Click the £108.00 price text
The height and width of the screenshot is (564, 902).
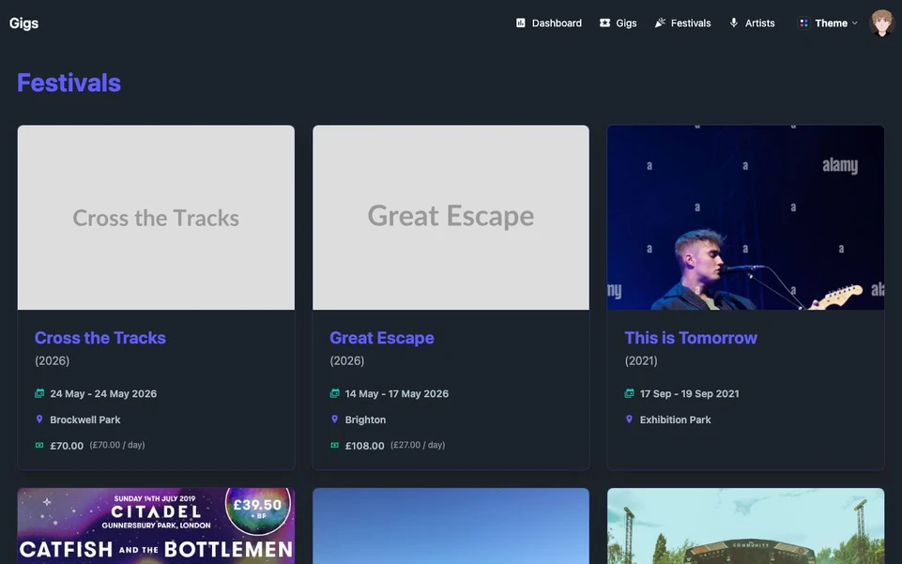click(365, 446)
